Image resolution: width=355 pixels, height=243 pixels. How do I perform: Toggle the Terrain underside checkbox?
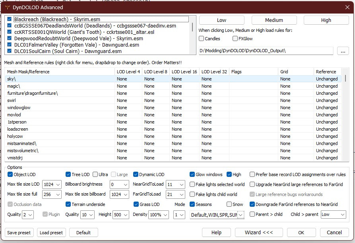click(x=68, y=204)
